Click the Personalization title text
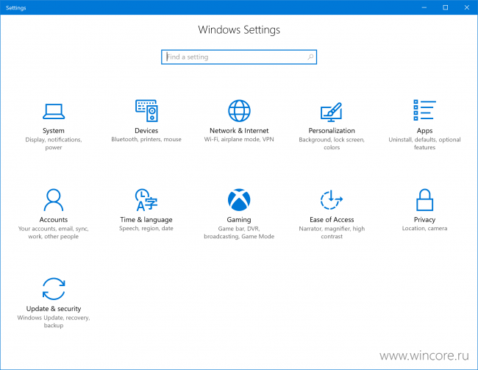Screen dimensions: 478x370 332,130
